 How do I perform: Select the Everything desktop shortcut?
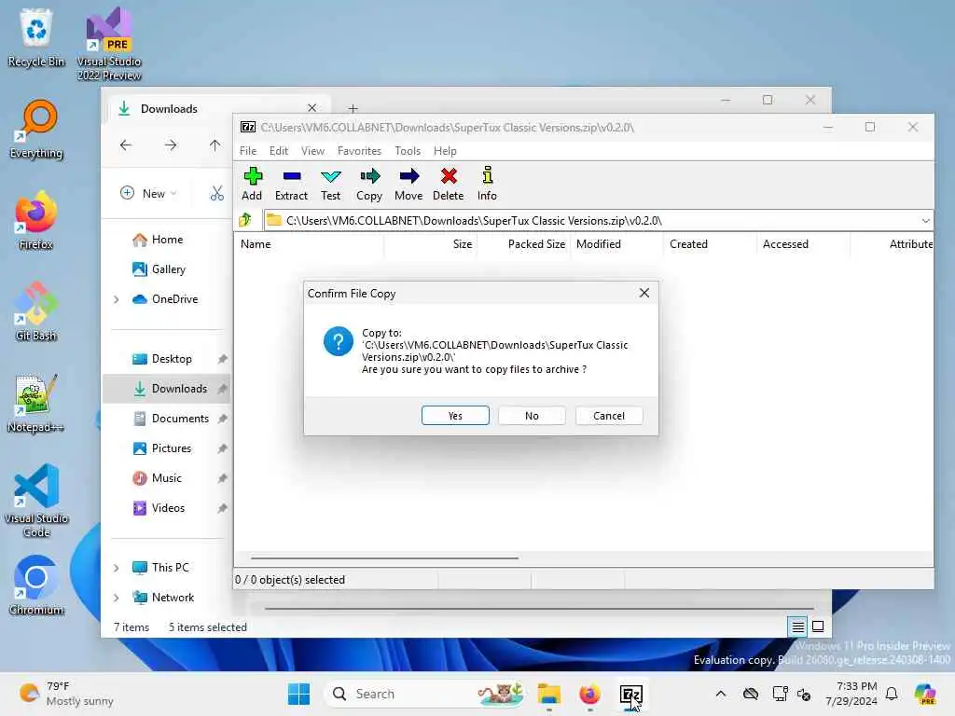36,129
